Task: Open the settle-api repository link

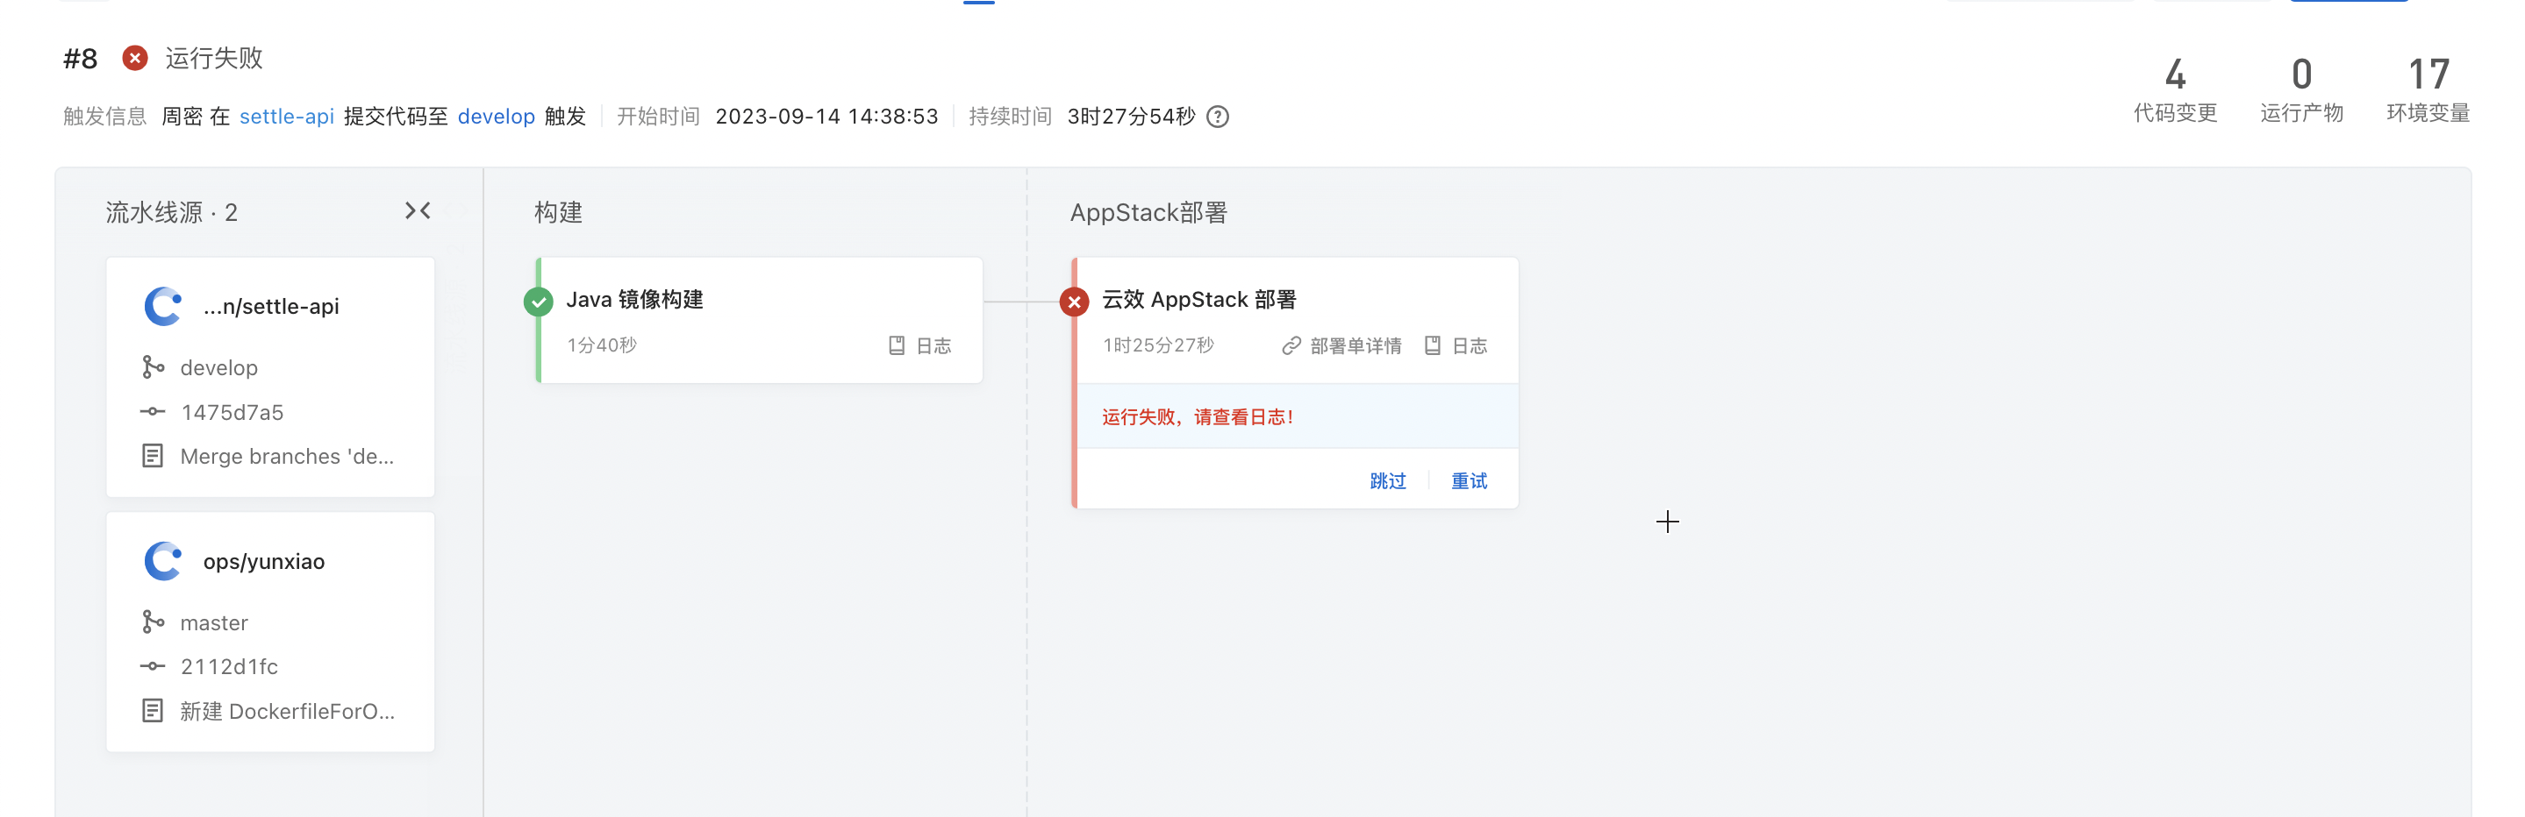Action: tap(286, 117)
